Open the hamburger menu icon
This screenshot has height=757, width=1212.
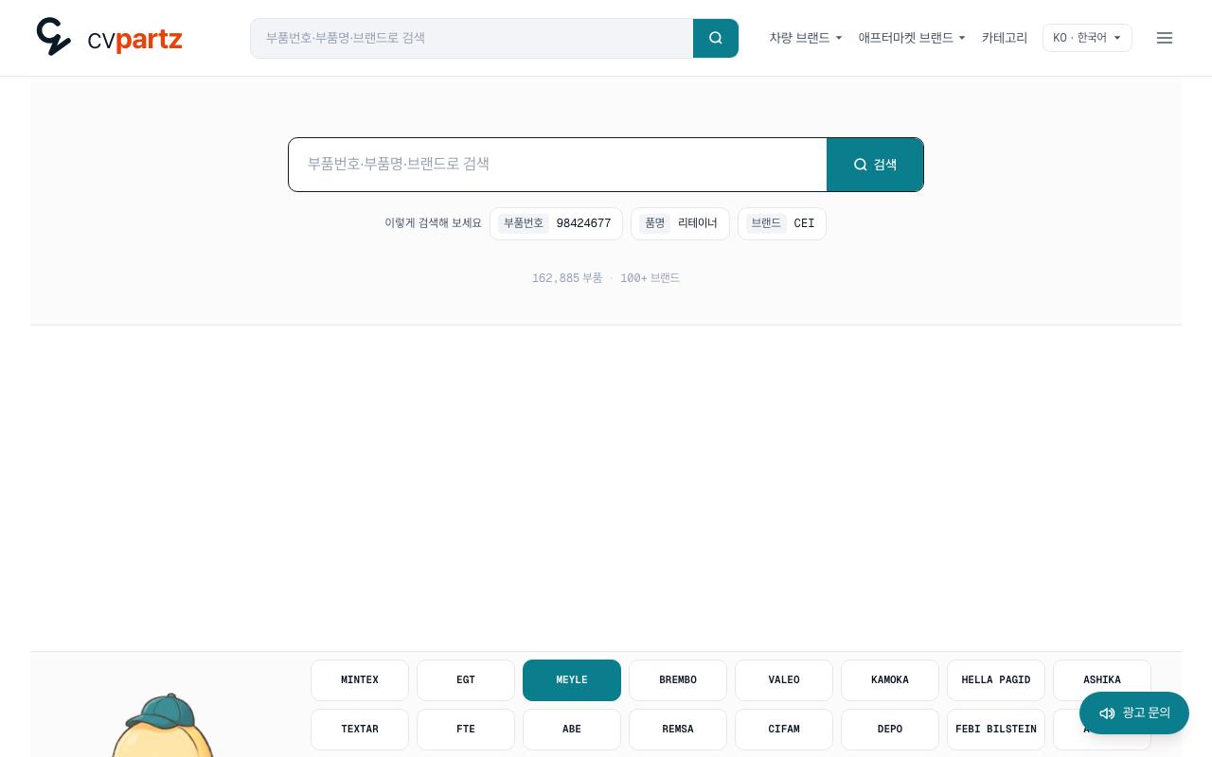(x=1165, y=38)
